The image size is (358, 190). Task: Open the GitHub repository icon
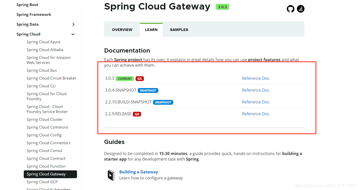[x=291, y=9]
